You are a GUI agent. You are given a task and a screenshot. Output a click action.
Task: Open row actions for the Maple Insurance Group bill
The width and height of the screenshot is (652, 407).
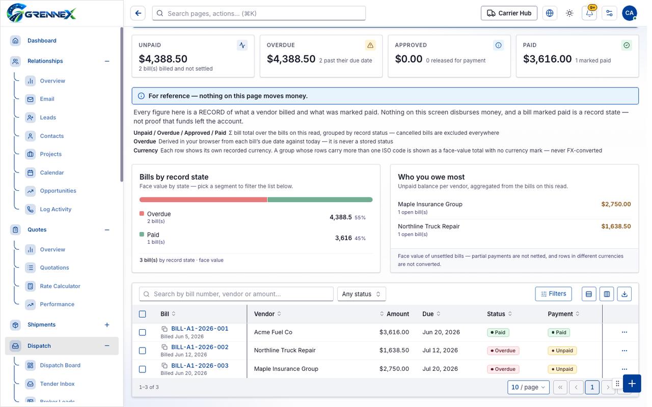[x=624, y=369]
